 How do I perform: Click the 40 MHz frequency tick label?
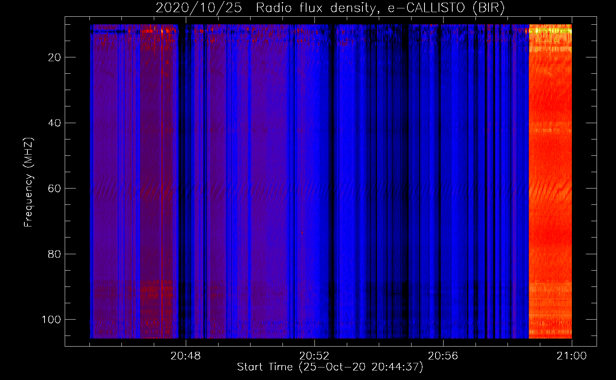(x=54, y=123)
